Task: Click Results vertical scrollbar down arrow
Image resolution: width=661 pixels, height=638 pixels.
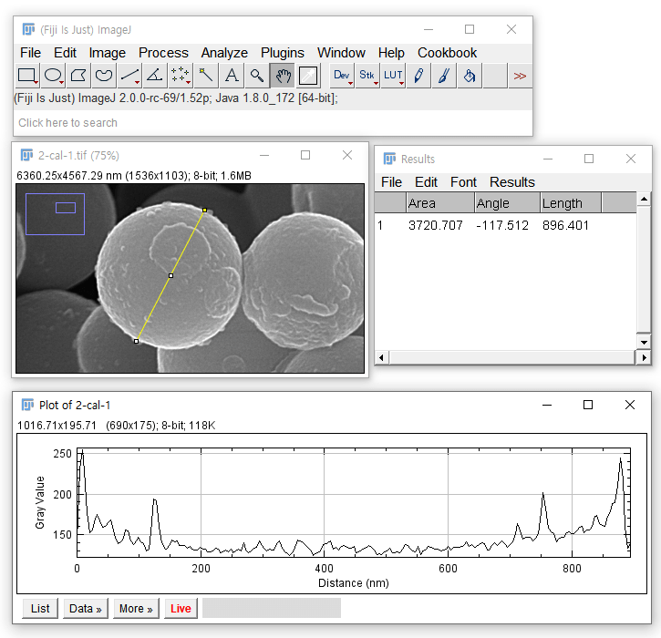Action: pos(644,342)
